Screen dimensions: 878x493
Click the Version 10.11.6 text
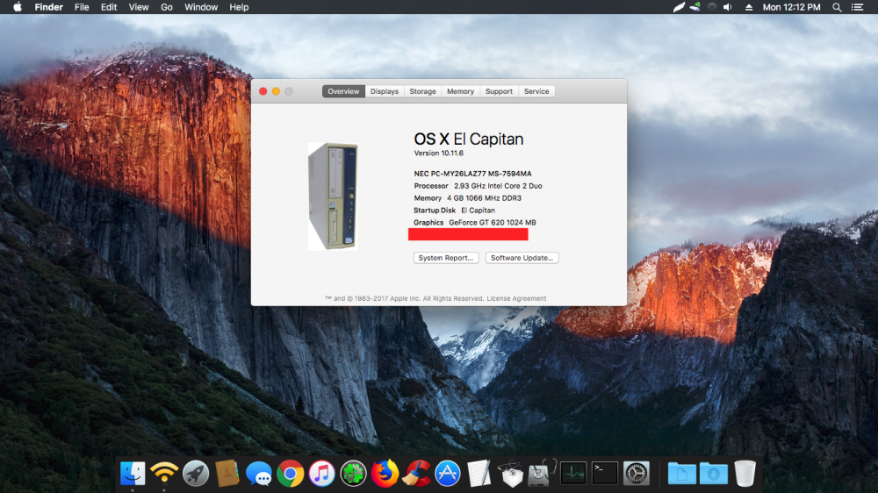pos(438,154)
